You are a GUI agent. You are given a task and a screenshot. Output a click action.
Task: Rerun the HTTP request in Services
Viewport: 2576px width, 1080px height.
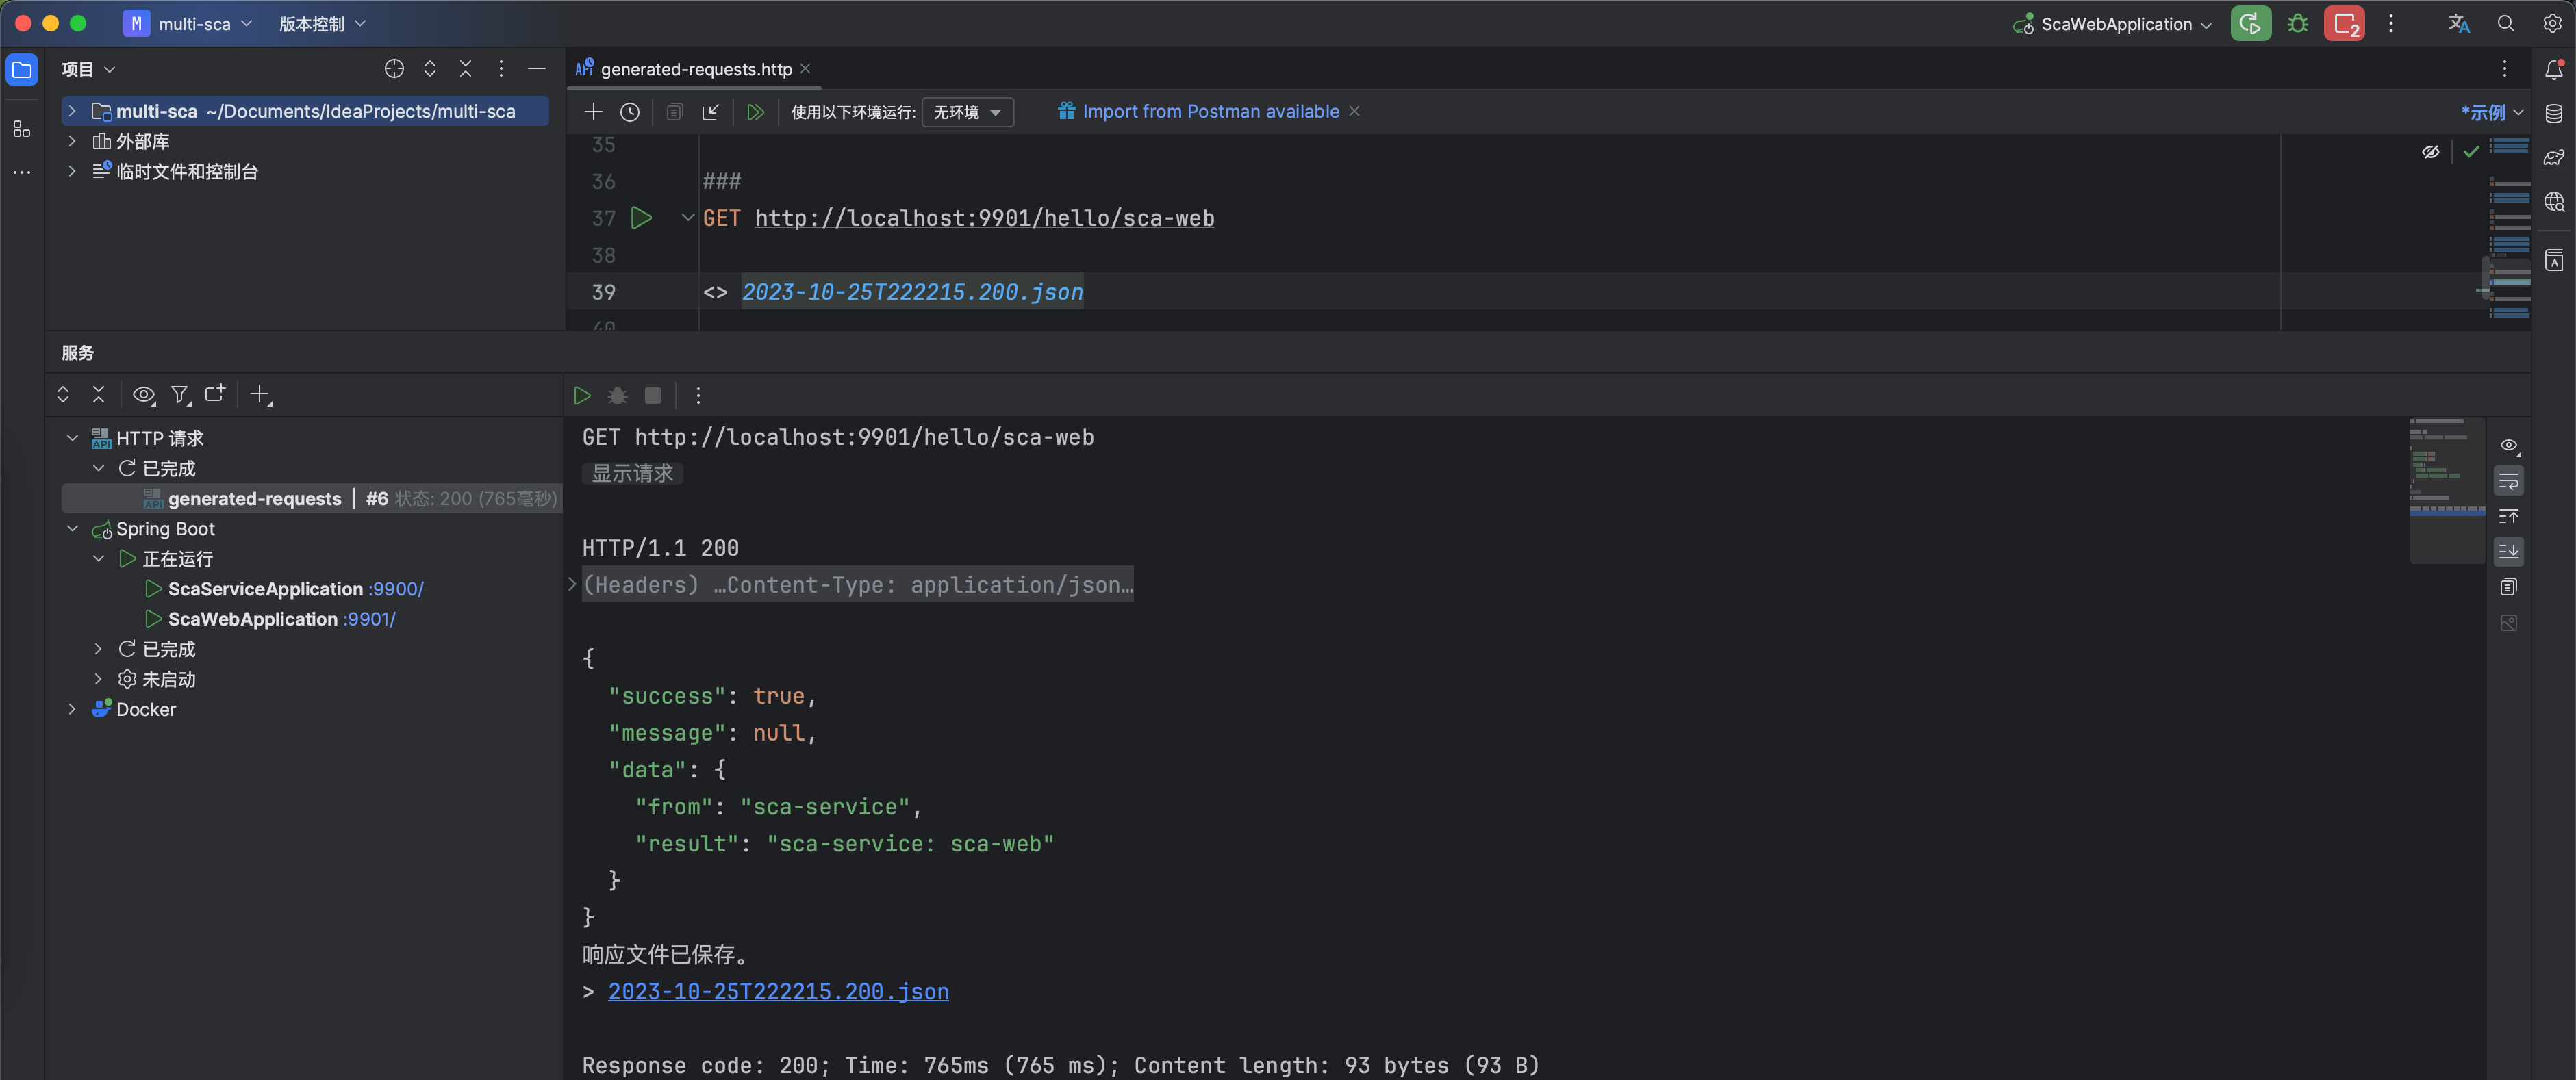582,396
